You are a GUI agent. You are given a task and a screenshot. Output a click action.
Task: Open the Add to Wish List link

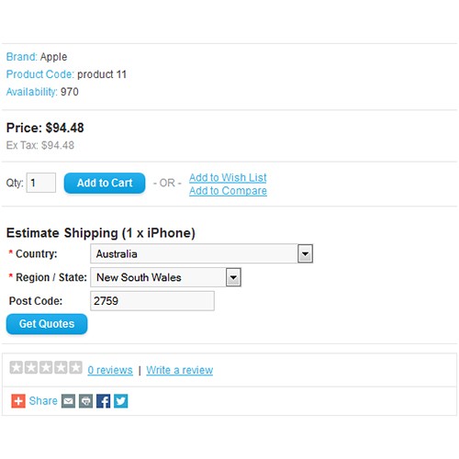point(228,177)
